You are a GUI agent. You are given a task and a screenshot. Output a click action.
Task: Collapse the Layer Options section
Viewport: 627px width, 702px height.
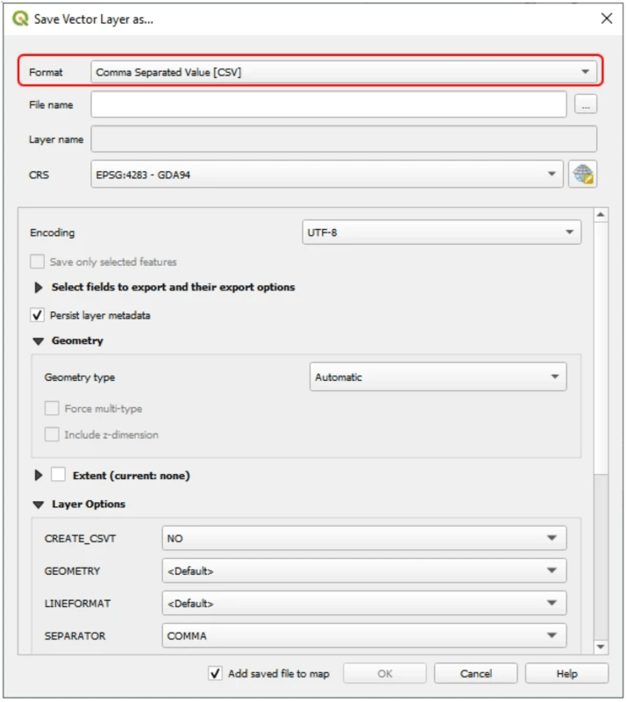pyautogui.click(x=39, y=505)
